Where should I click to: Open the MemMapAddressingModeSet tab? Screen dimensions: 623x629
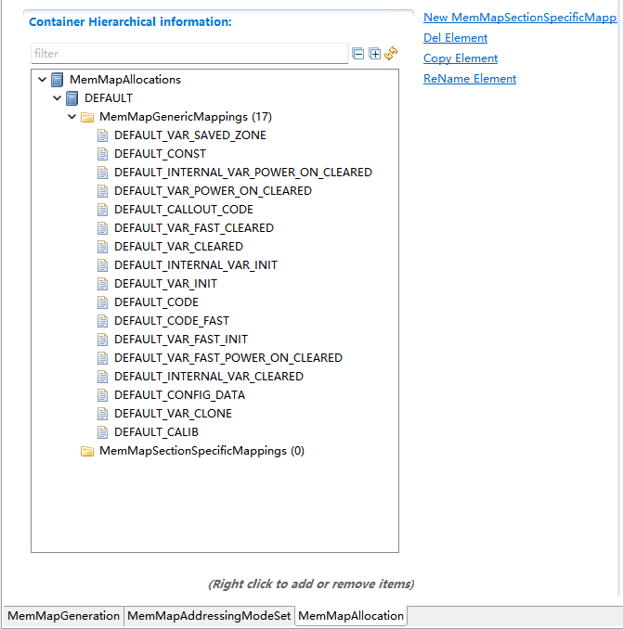[209, 616]
